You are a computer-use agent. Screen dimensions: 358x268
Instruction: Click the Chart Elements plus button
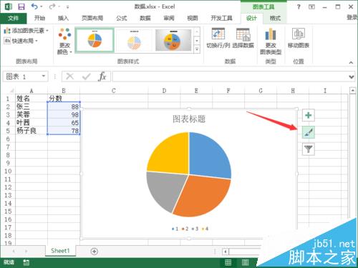[308, 115]
